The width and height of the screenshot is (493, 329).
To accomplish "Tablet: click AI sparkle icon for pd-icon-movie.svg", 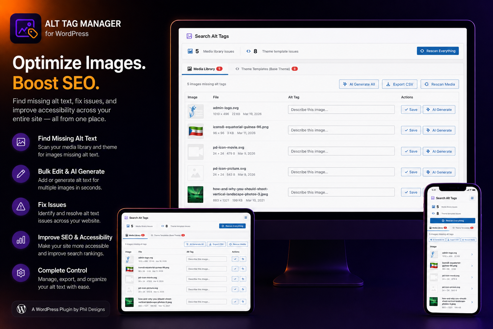I will [243, 279].
